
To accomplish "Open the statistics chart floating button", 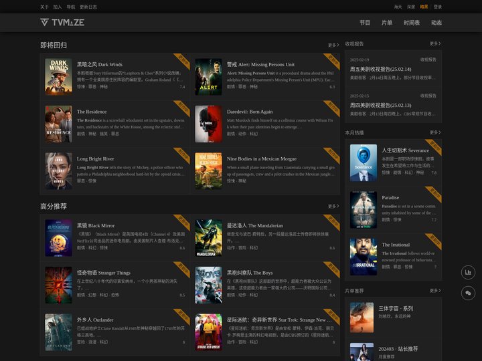I will 468,272.
